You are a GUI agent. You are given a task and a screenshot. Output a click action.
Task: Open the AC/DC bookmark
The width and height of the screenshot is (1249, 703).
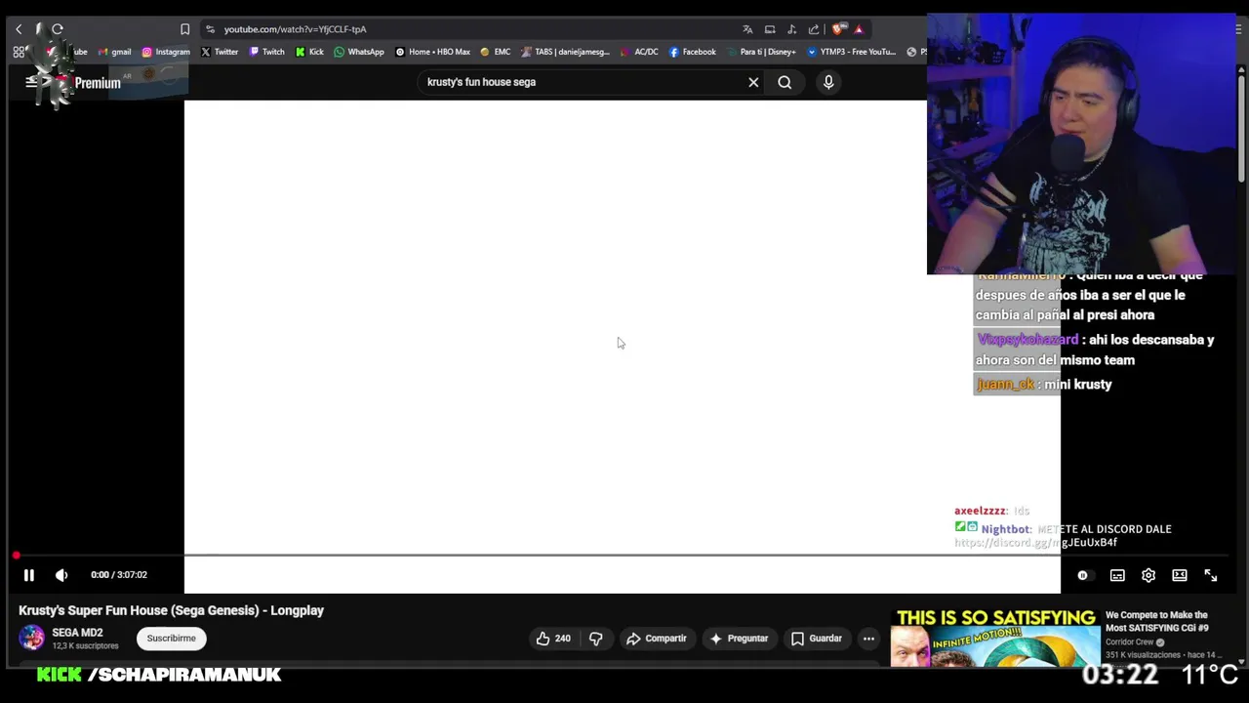[639, 52]
